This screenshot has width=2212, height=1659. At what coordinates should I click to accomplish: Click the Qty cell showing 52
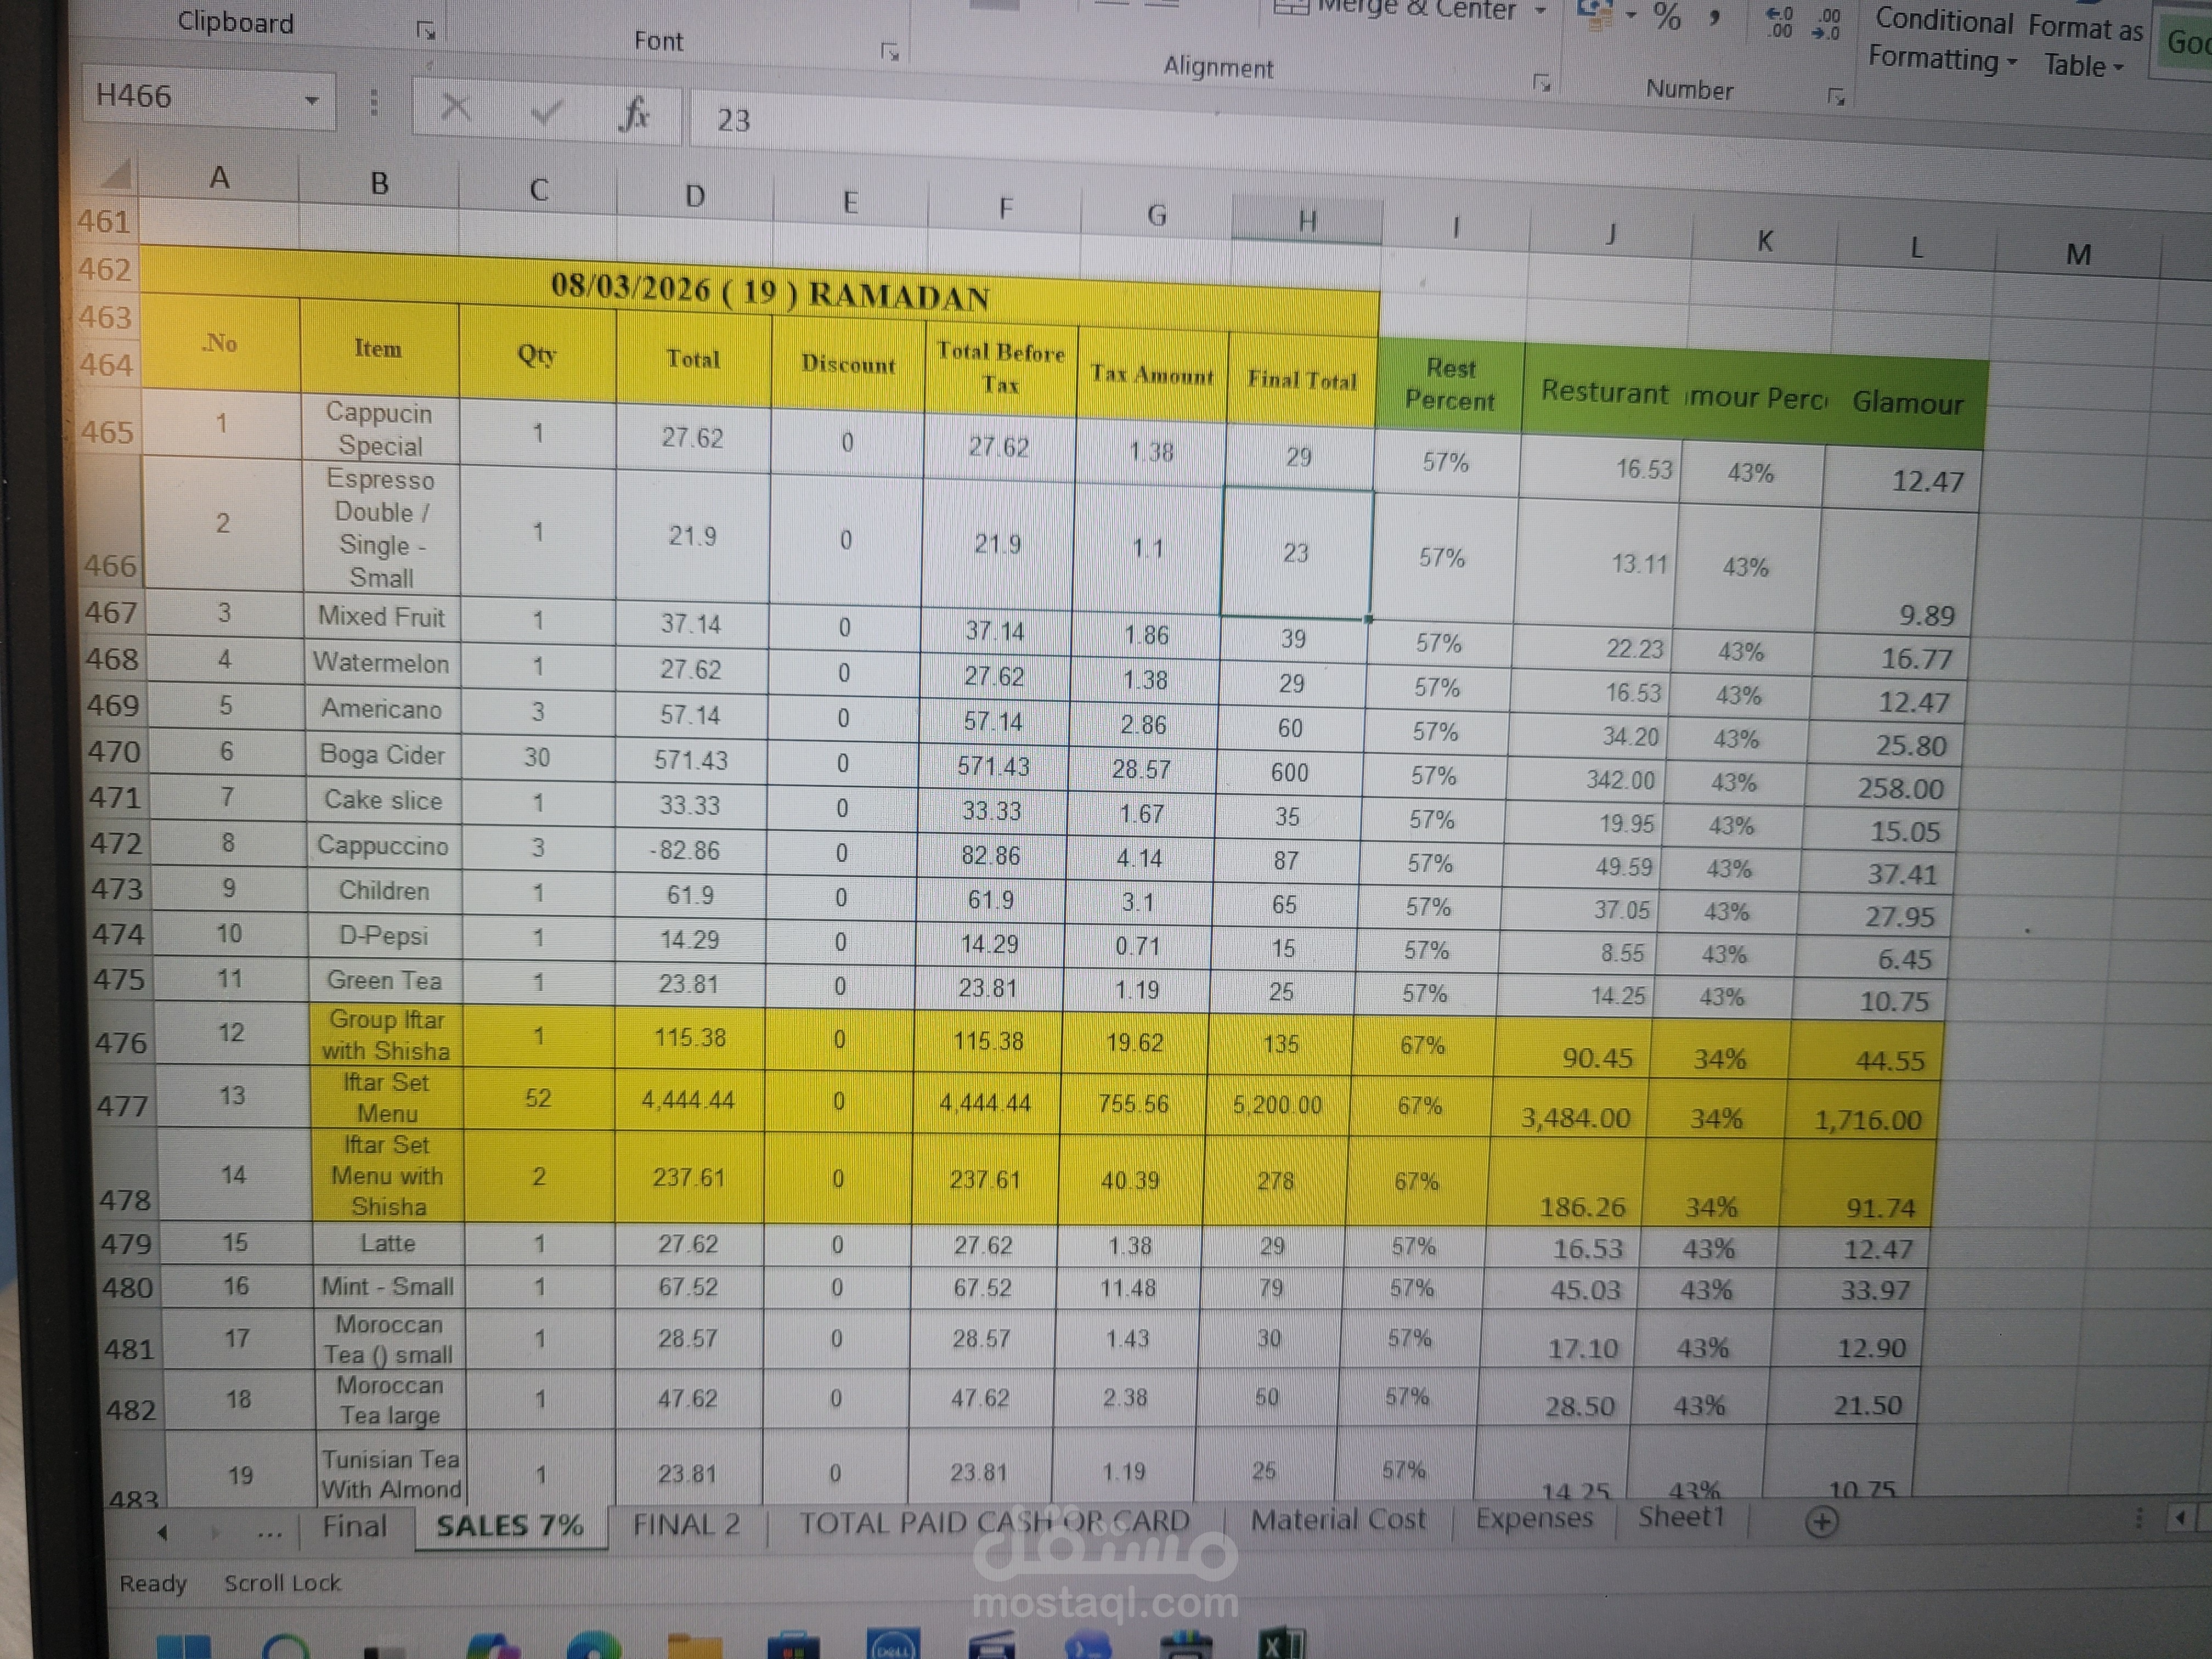538,1098
